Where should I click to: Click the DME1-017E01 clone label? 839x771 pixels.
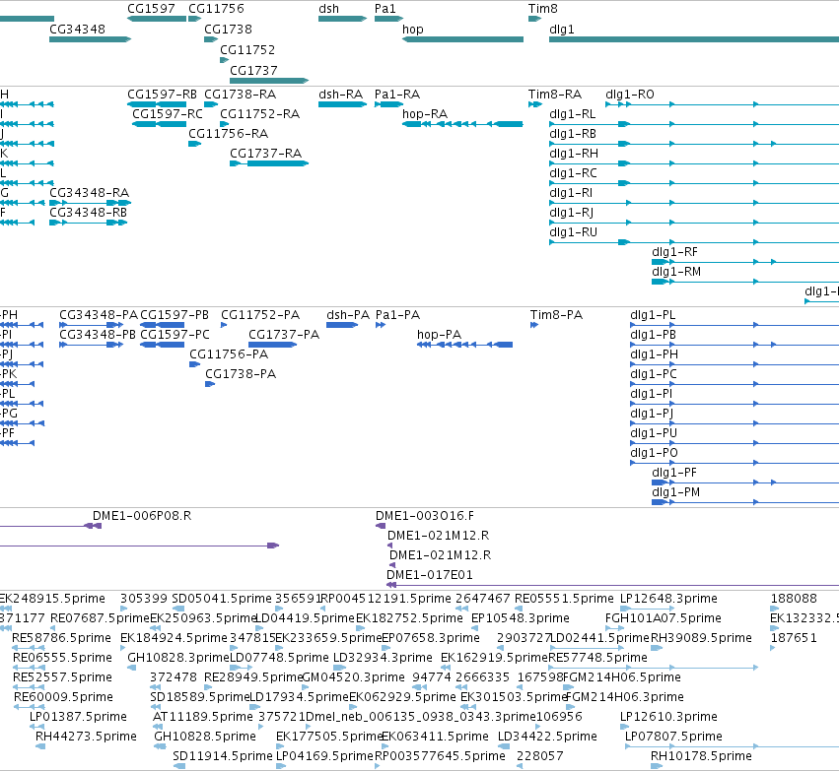(430, 575)
